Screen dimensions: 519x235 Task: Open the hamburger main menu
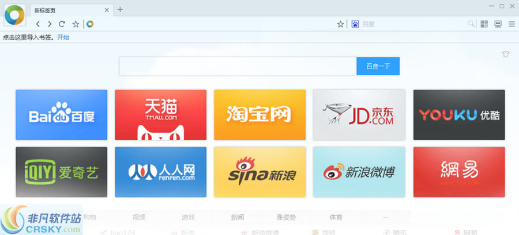click(x=512, y=24)
